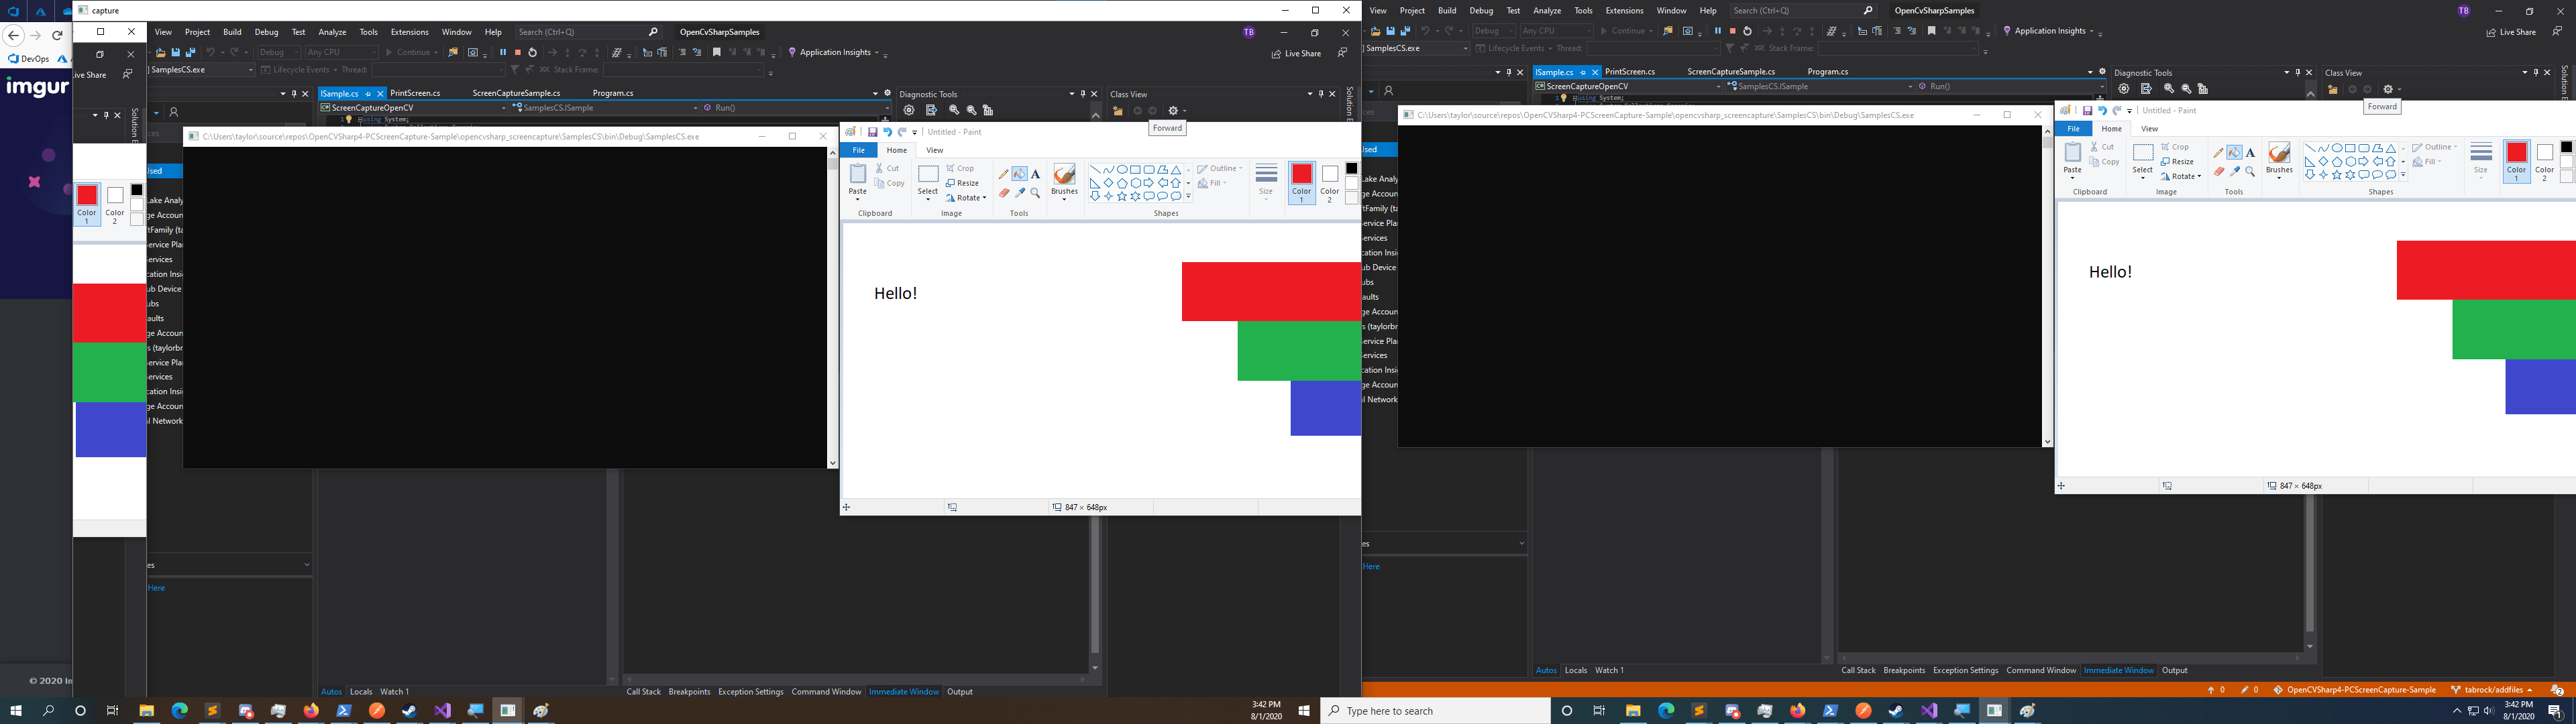The height and width of the screenshot is (724, 2576).
Task: Click the Live Share button
Action: [1297, 53]
